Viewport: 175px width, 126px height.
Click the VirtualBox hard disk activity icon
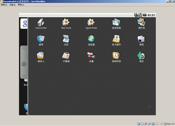pyautogui.click(x=139, y=124)
